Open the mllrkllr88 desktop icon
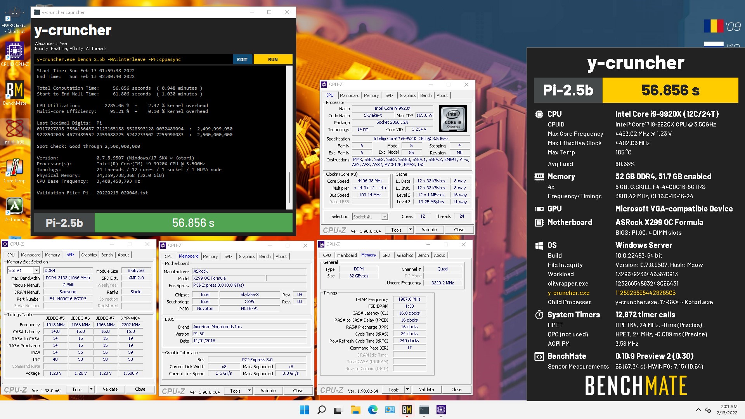 (x=15, y=132)
